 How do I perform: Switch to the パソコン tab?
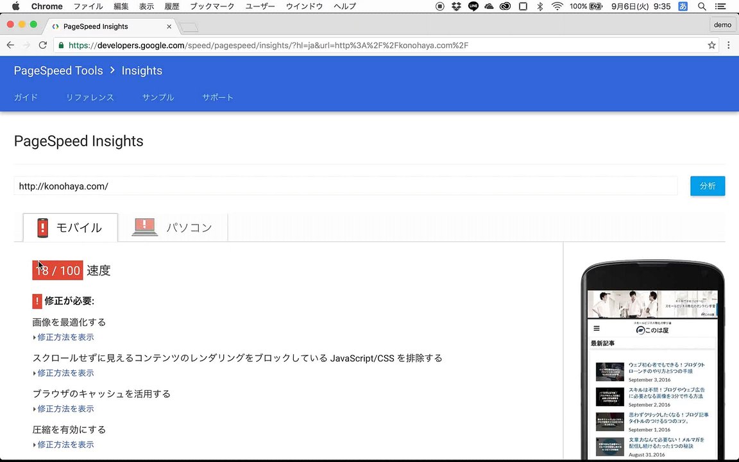tap(173, 228)
